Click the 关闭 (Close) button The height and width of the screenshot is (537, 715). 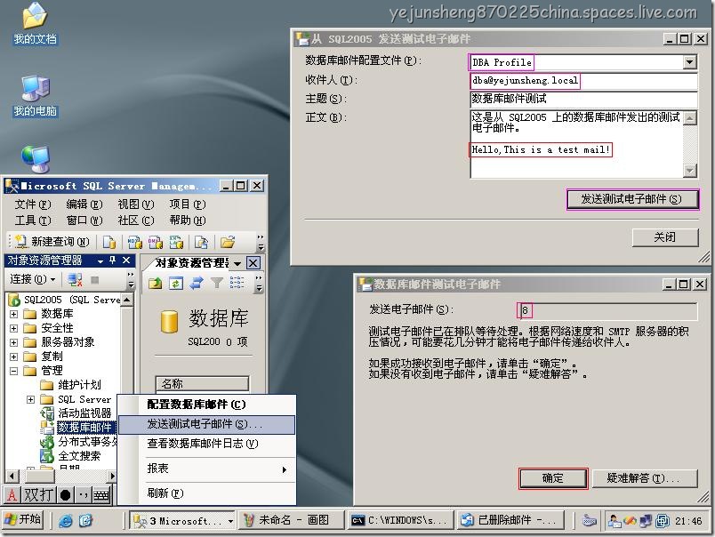click(665, 237)
